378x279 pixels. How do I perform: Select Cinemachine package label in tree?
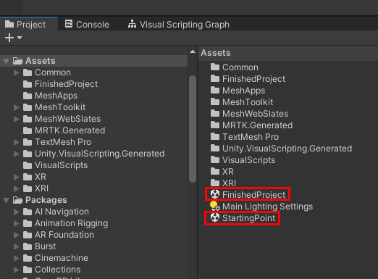62,258
